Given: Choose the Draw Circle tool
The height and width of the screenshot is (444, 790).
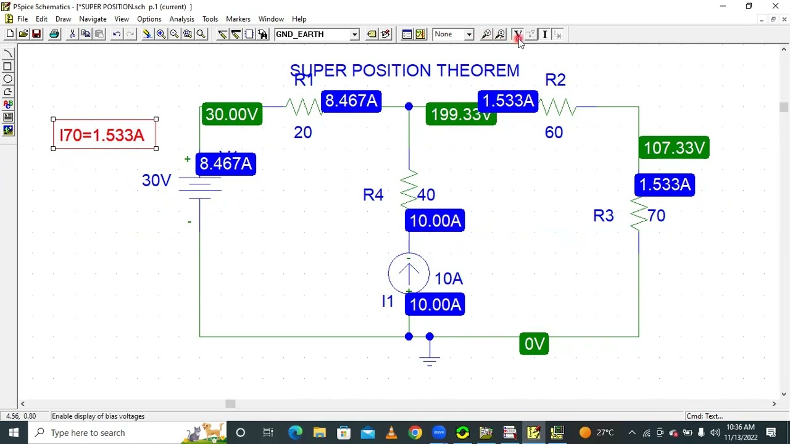Looking at the screenshot, I should (8, 79).
